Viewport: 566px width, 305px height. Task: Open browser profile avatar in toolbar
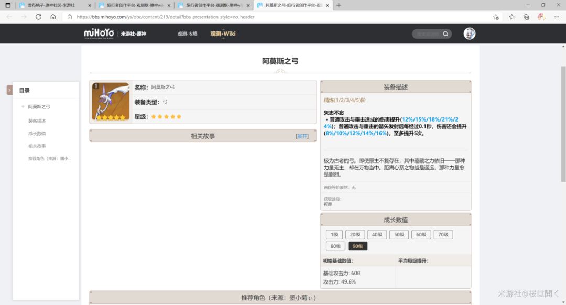[541, 17]
